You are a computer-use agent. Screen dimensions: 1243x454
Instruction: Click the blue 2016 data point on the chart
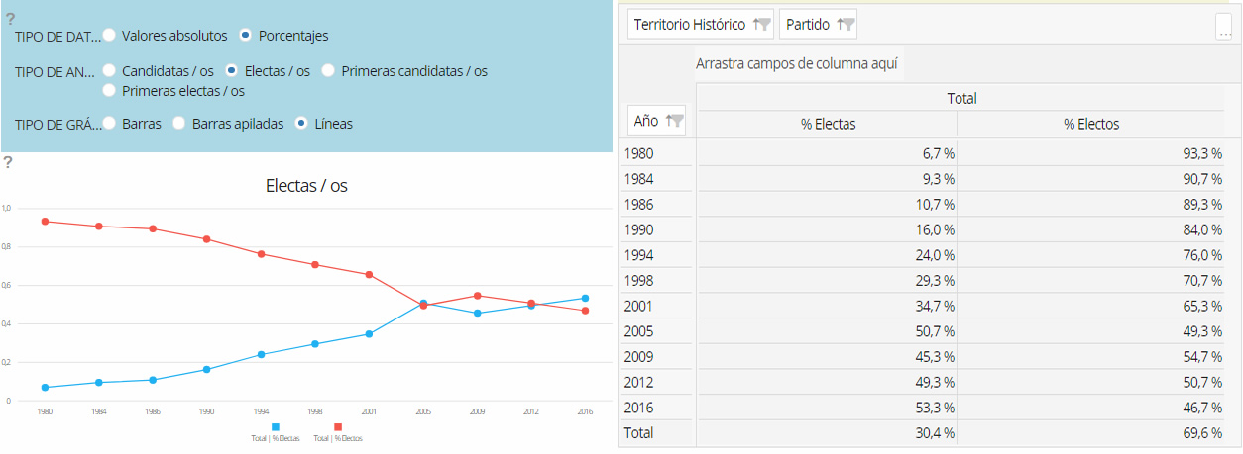pos(585,298)
